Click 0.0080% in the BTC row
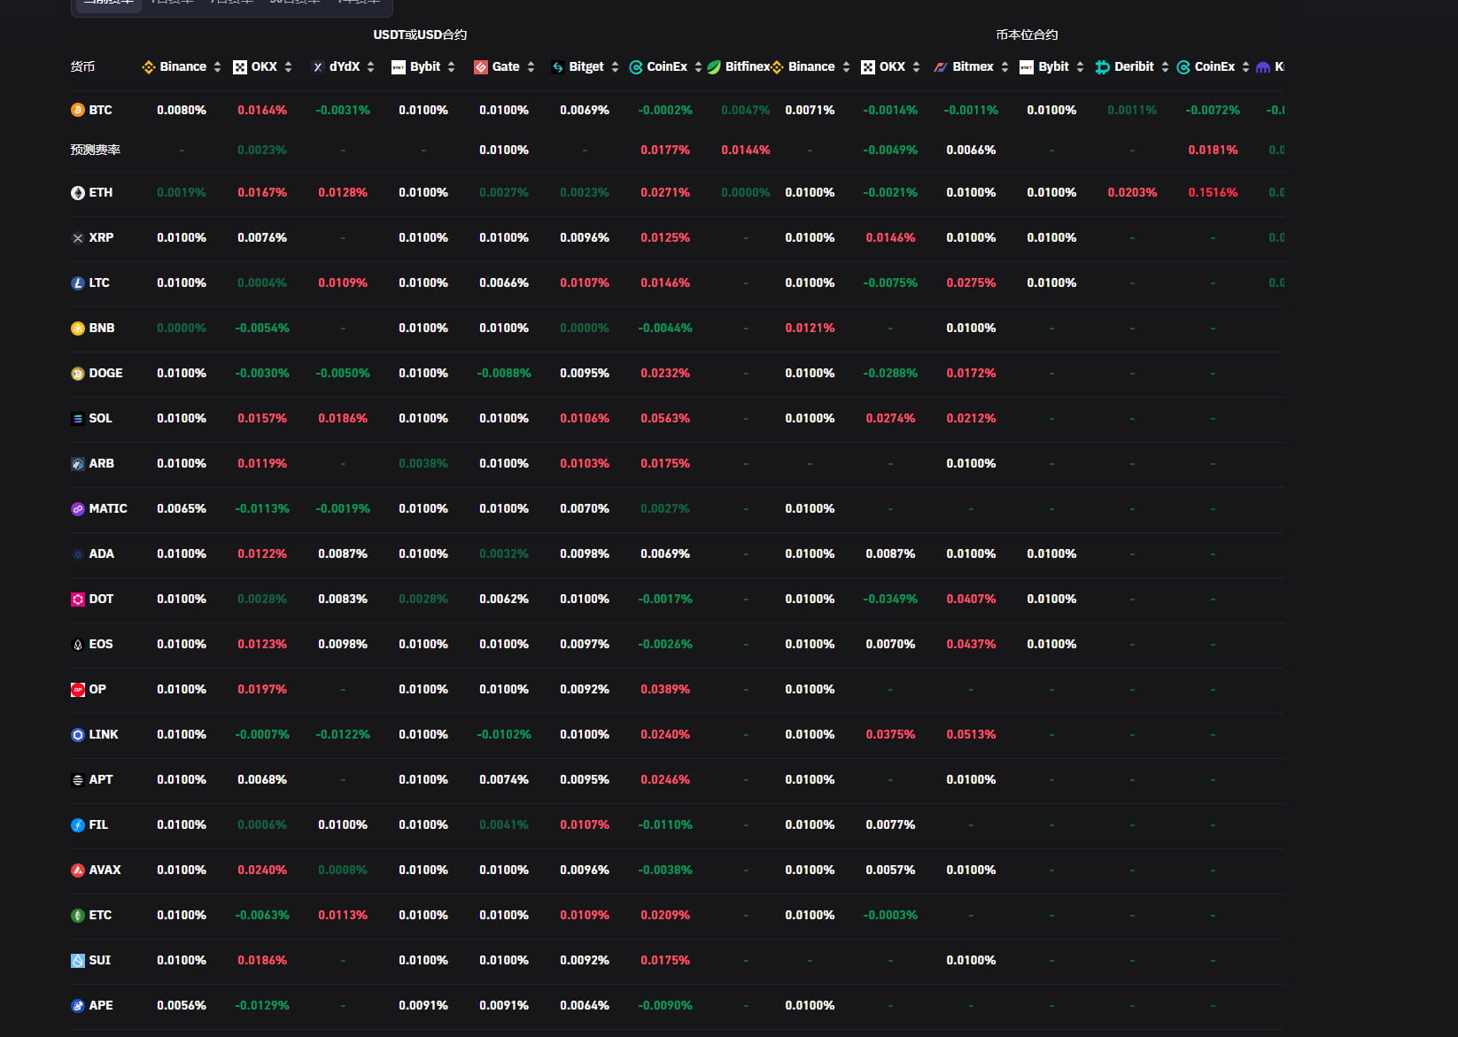This screenshot has height=1037, width=1458. 182,110
